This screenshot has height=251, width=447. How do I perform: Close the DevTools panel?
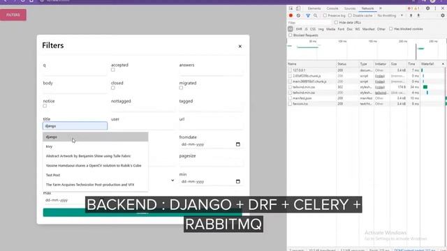tap(443, 8)
